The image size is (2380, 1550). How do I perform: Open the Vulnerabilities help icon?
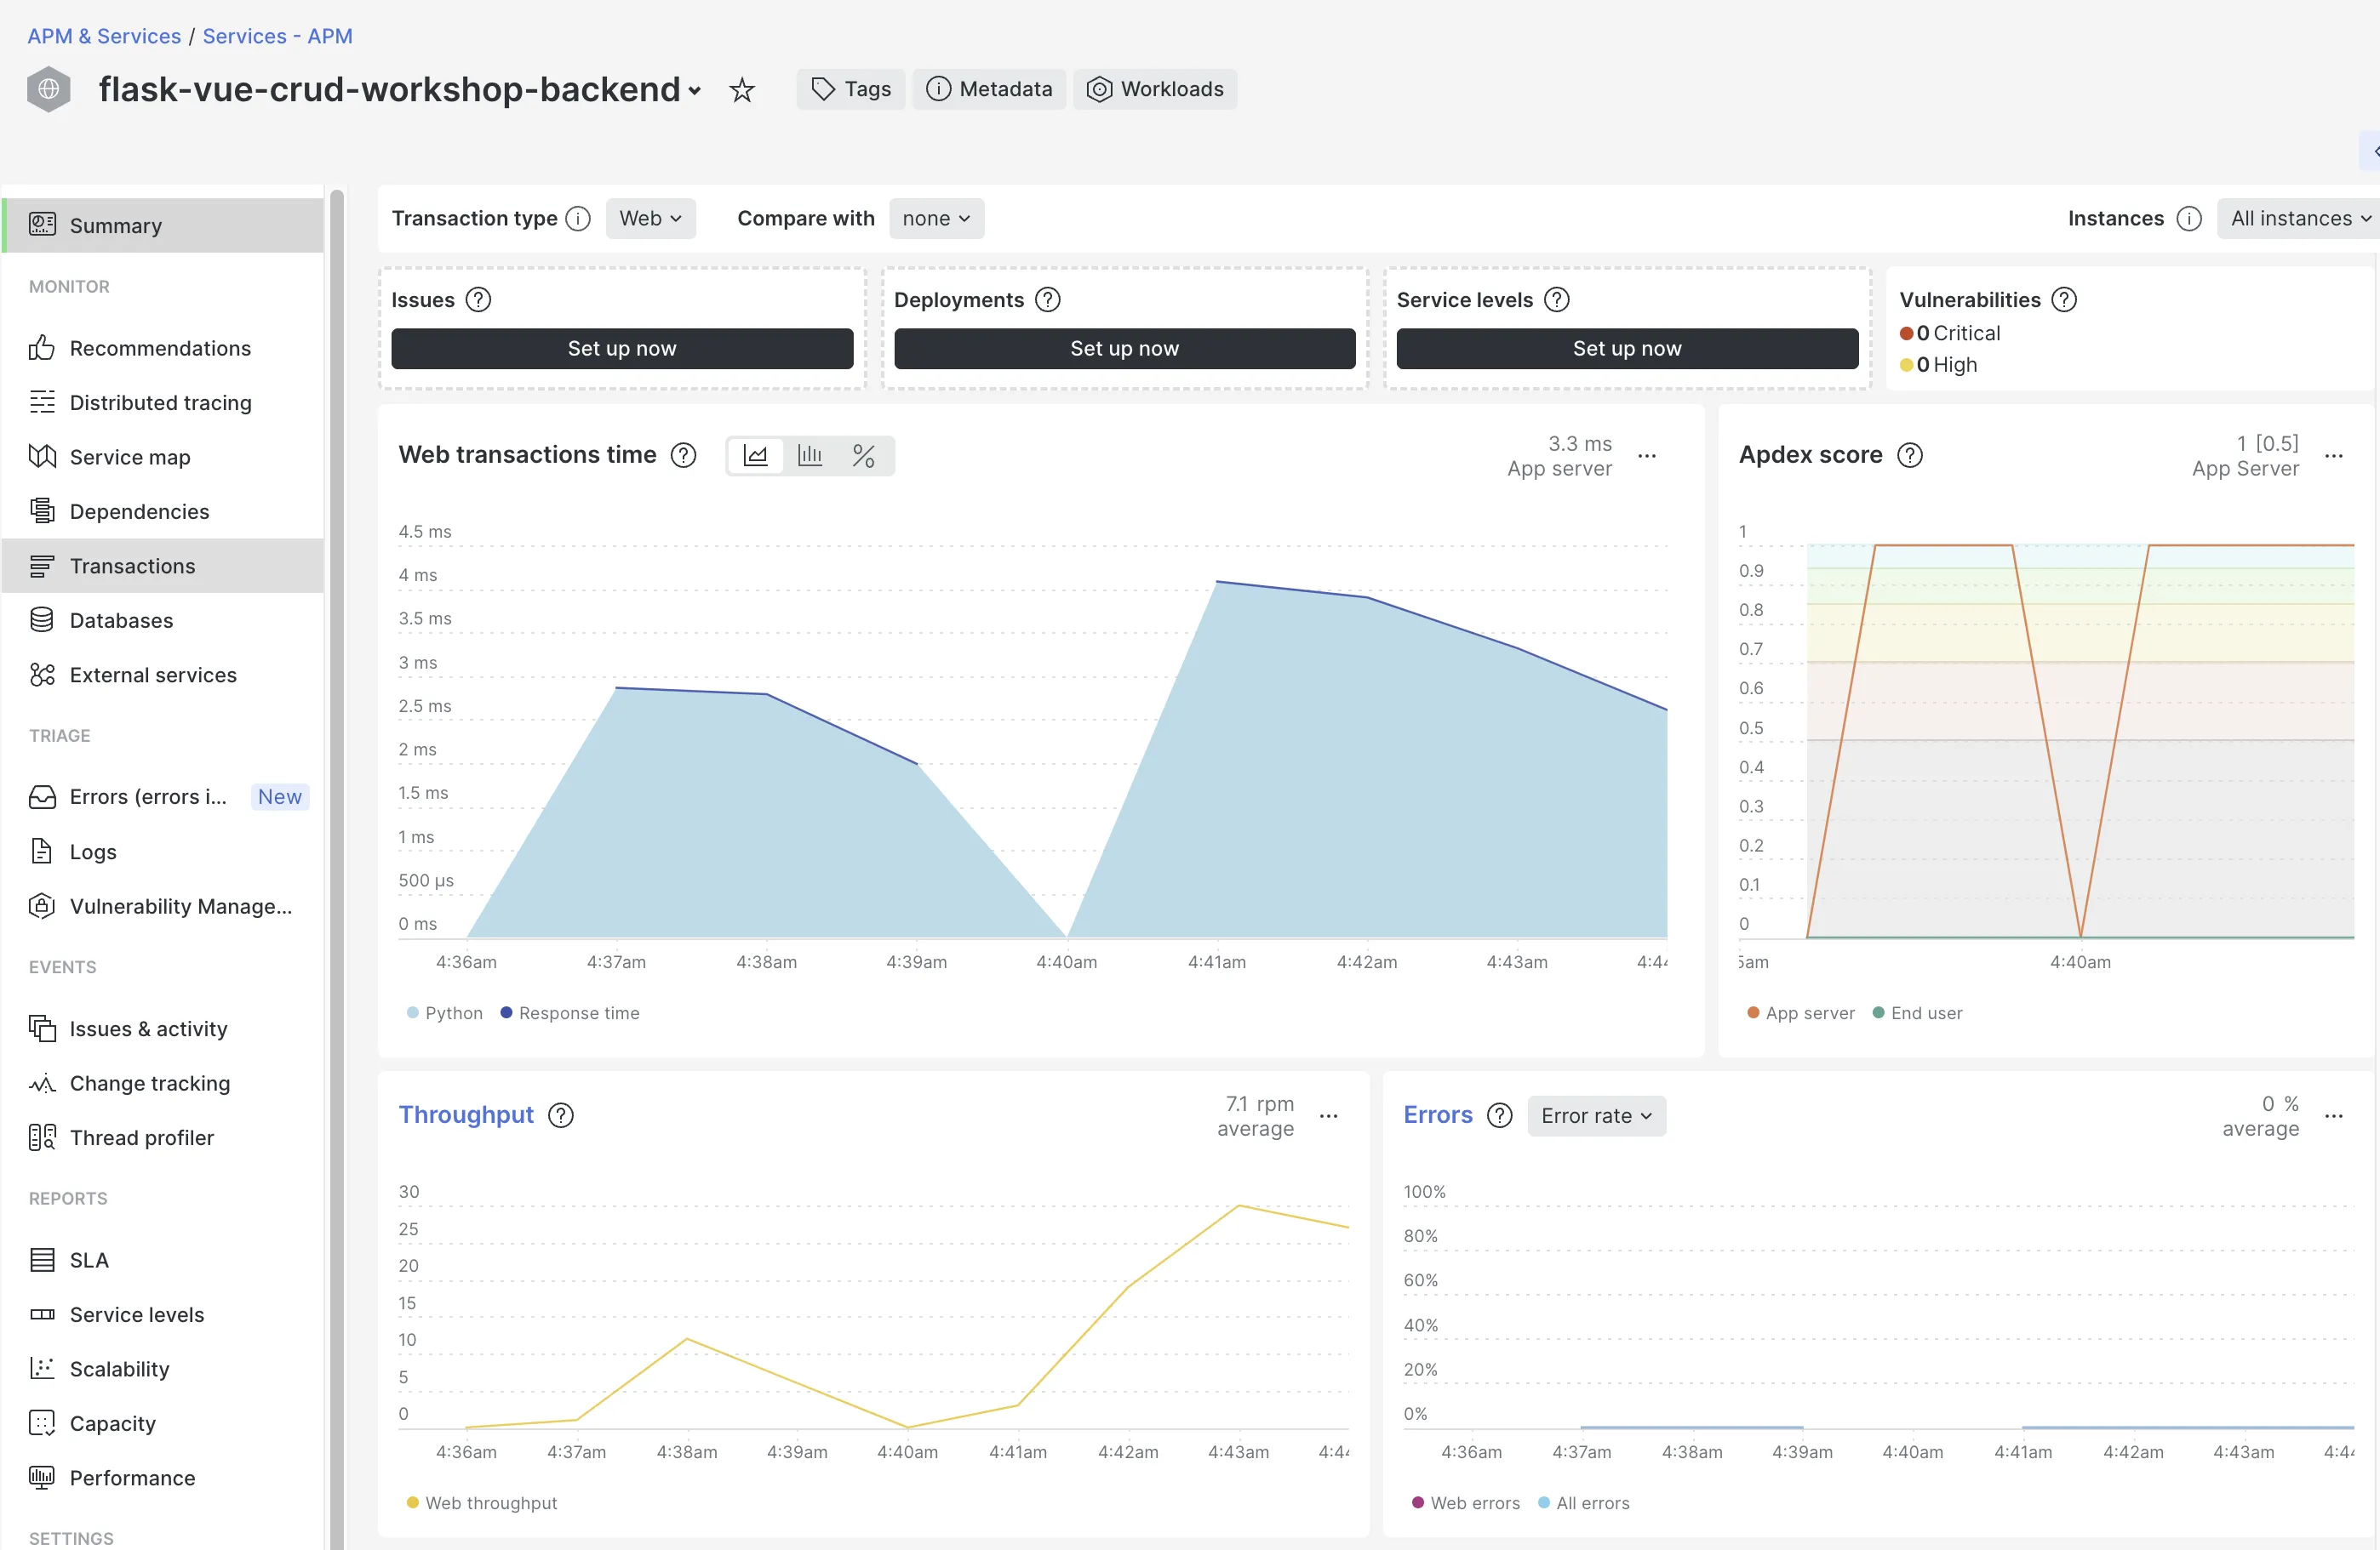click(x=2064, y=299)
